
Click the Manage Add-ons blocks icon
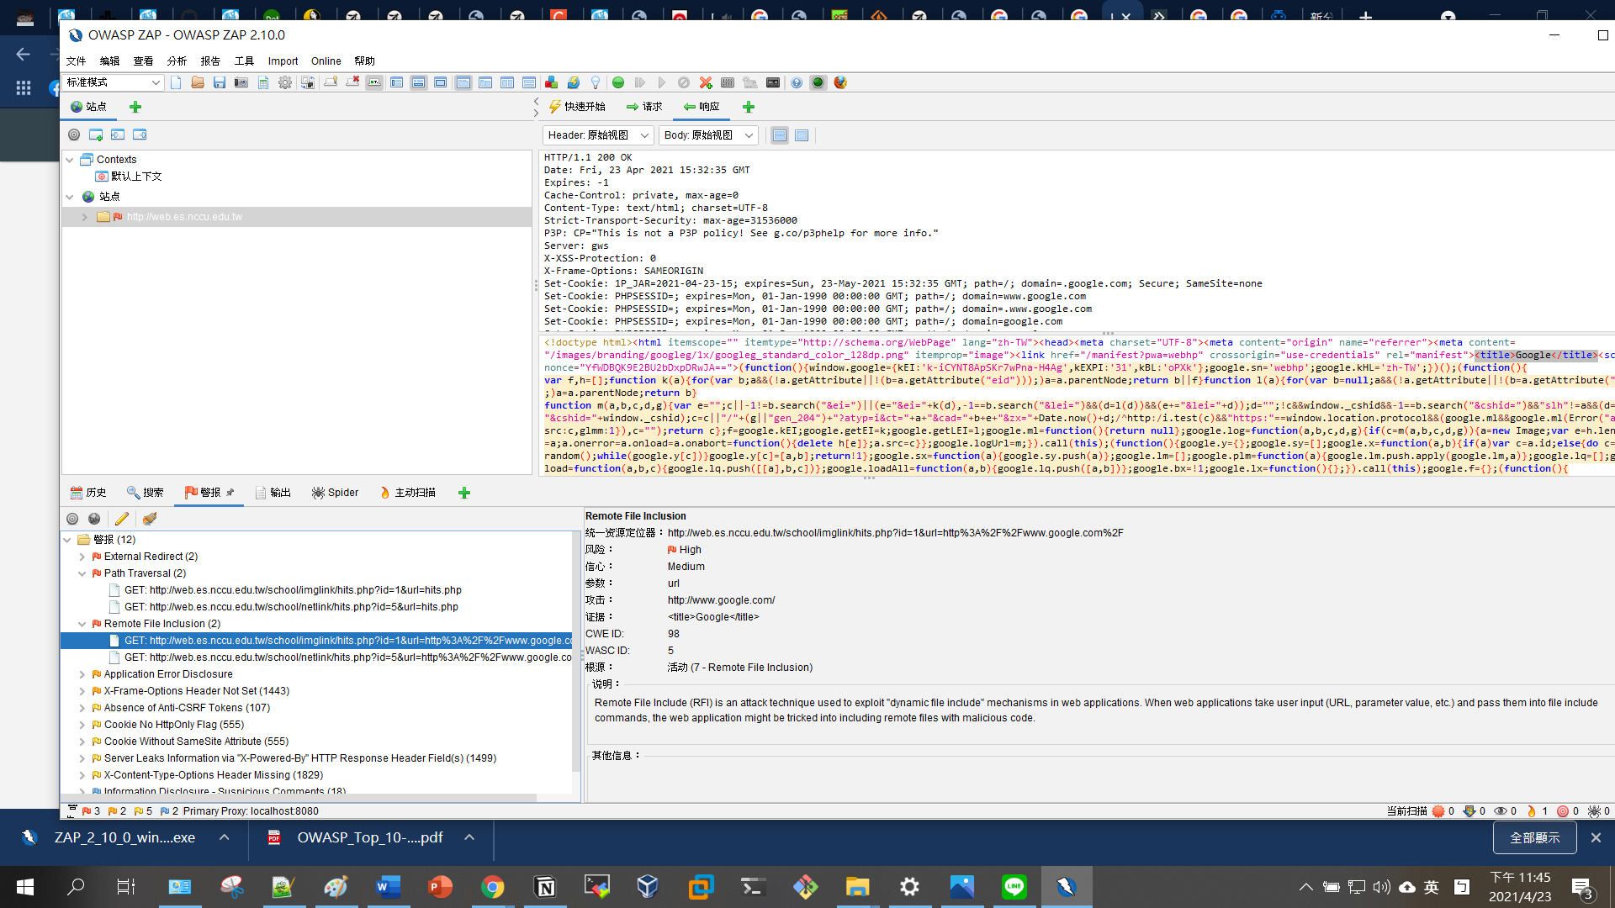coord(551,82)
